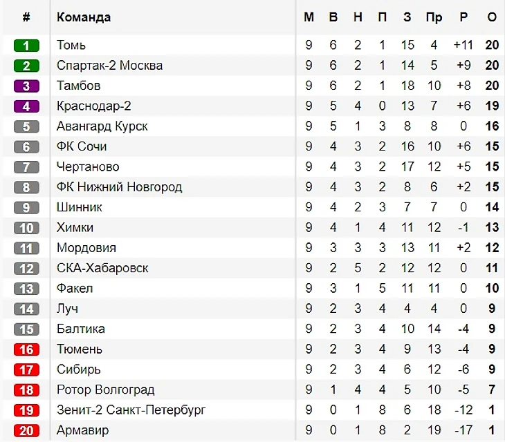Open the Томь team link
505x442 pixels.
(71, 45)
